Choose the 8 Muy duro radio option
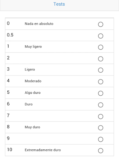Image resolution: width=119 pixels, height=159 pixels. 101,128
